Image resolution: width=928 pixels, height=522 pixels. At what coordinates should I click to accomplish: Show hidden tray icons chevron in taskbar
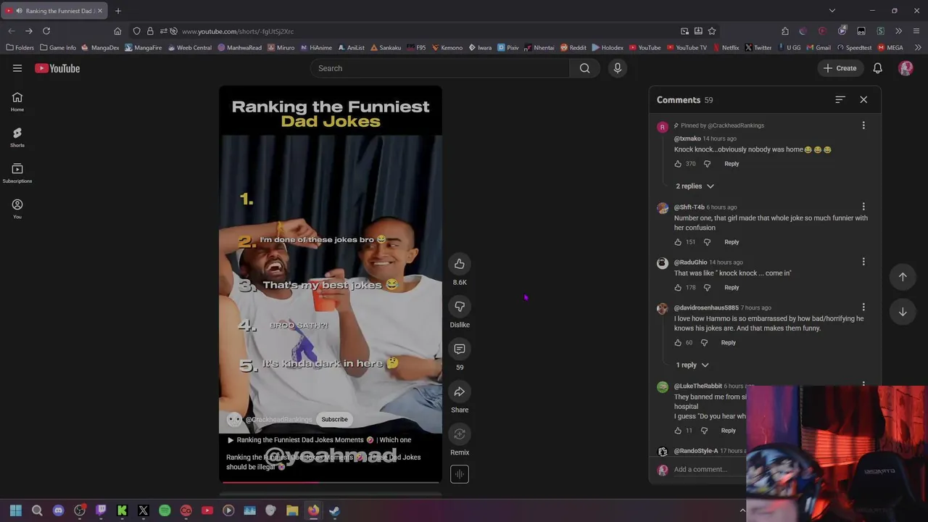pyautogui.click(x=742, y=510)
